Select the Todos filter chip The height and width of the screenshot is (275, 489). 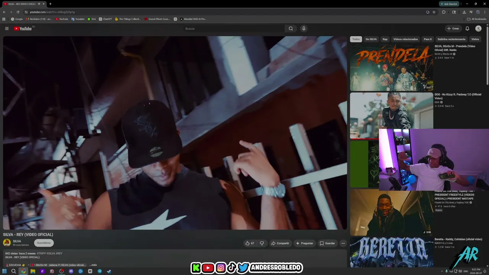356,39
